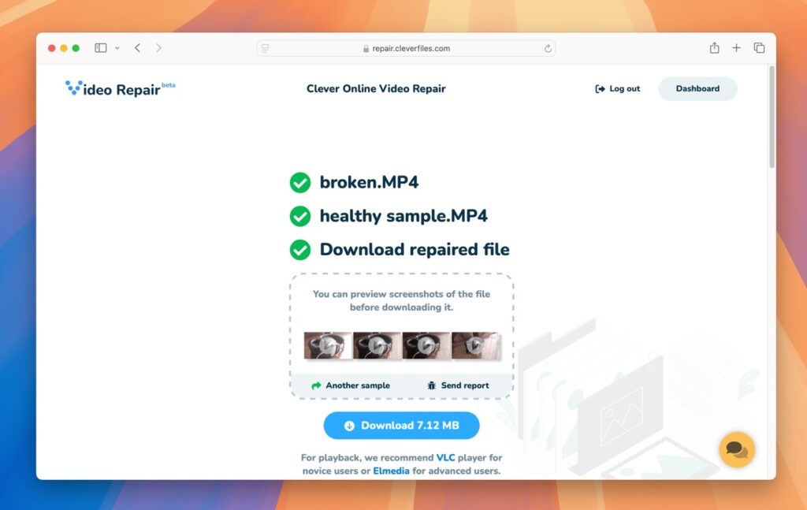The image size is (807, 510).
Task: Toggle the Safari sidebar icon
Action: (101, 48)
